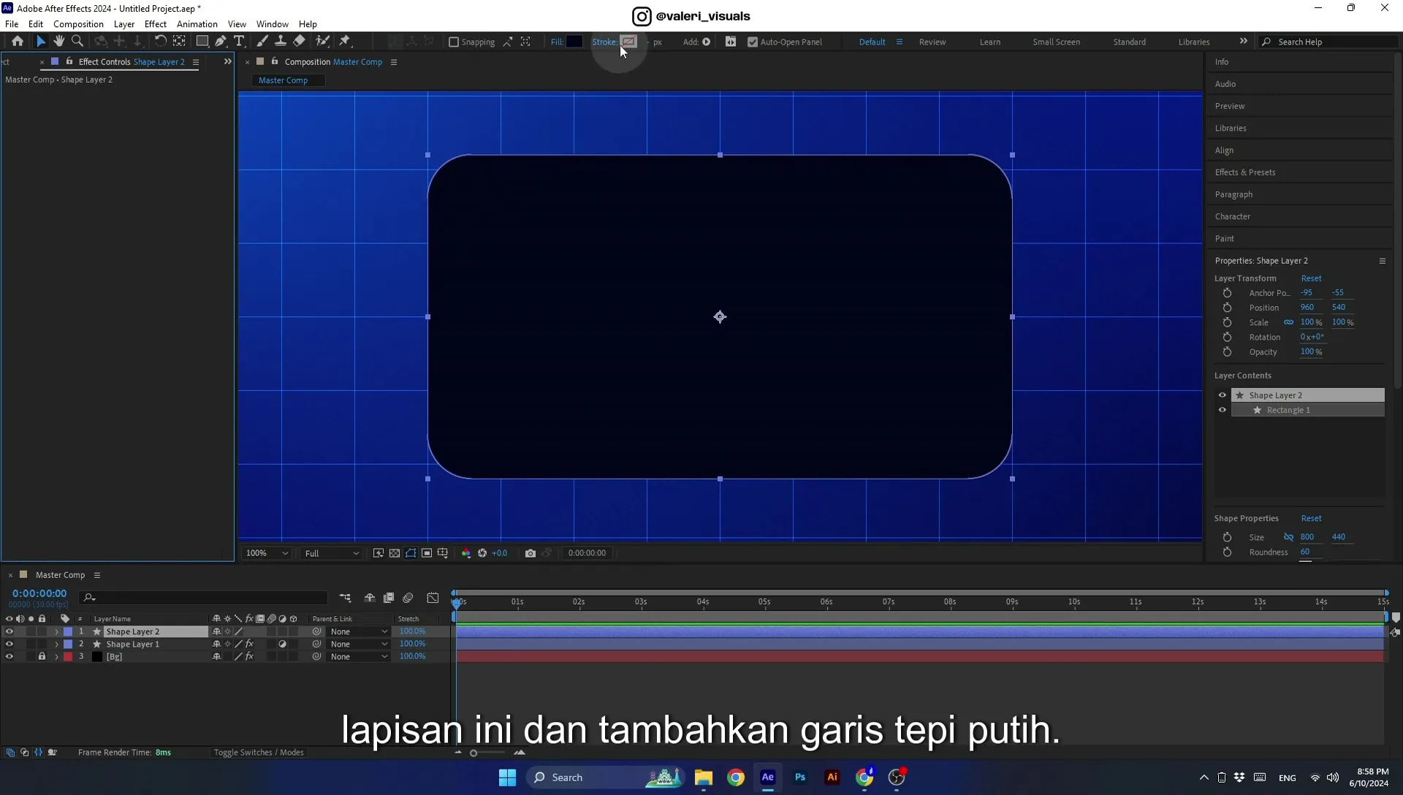Show more workspaces chevron
Screen dimensions: 1403x795
coord(1244,41)
